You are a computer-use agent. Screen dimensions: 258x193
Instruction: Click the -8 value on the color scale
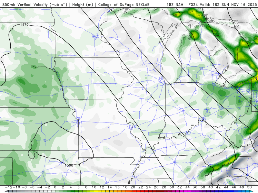[24, 187]
